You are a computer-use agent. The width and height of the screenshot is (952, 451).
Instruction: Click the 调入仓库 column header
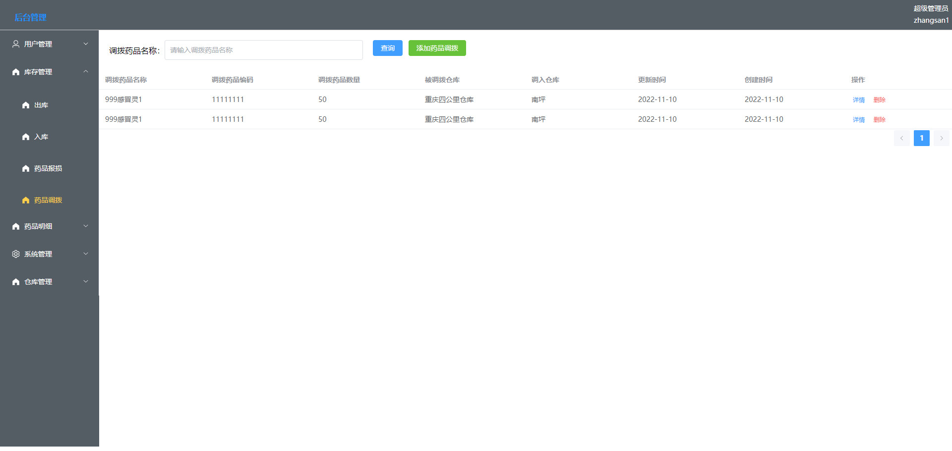545,80
